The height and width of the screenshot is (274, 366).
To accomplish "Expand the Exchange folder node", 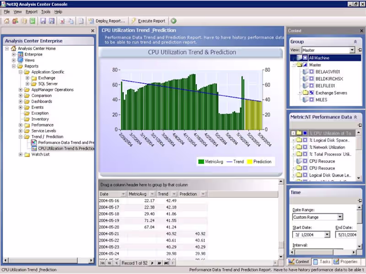I will pos(27,78).
